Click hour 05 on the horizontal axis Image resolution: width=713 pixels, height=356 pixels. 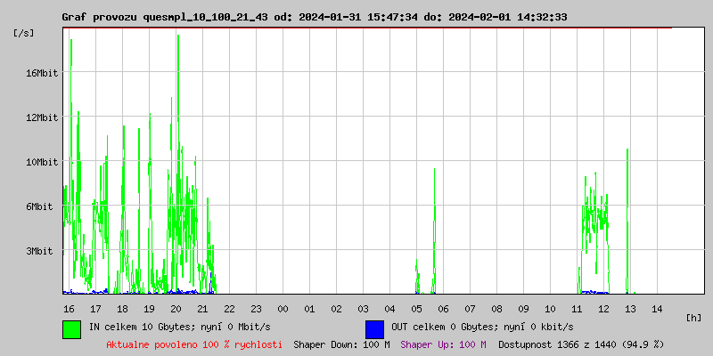click(416, 309)
